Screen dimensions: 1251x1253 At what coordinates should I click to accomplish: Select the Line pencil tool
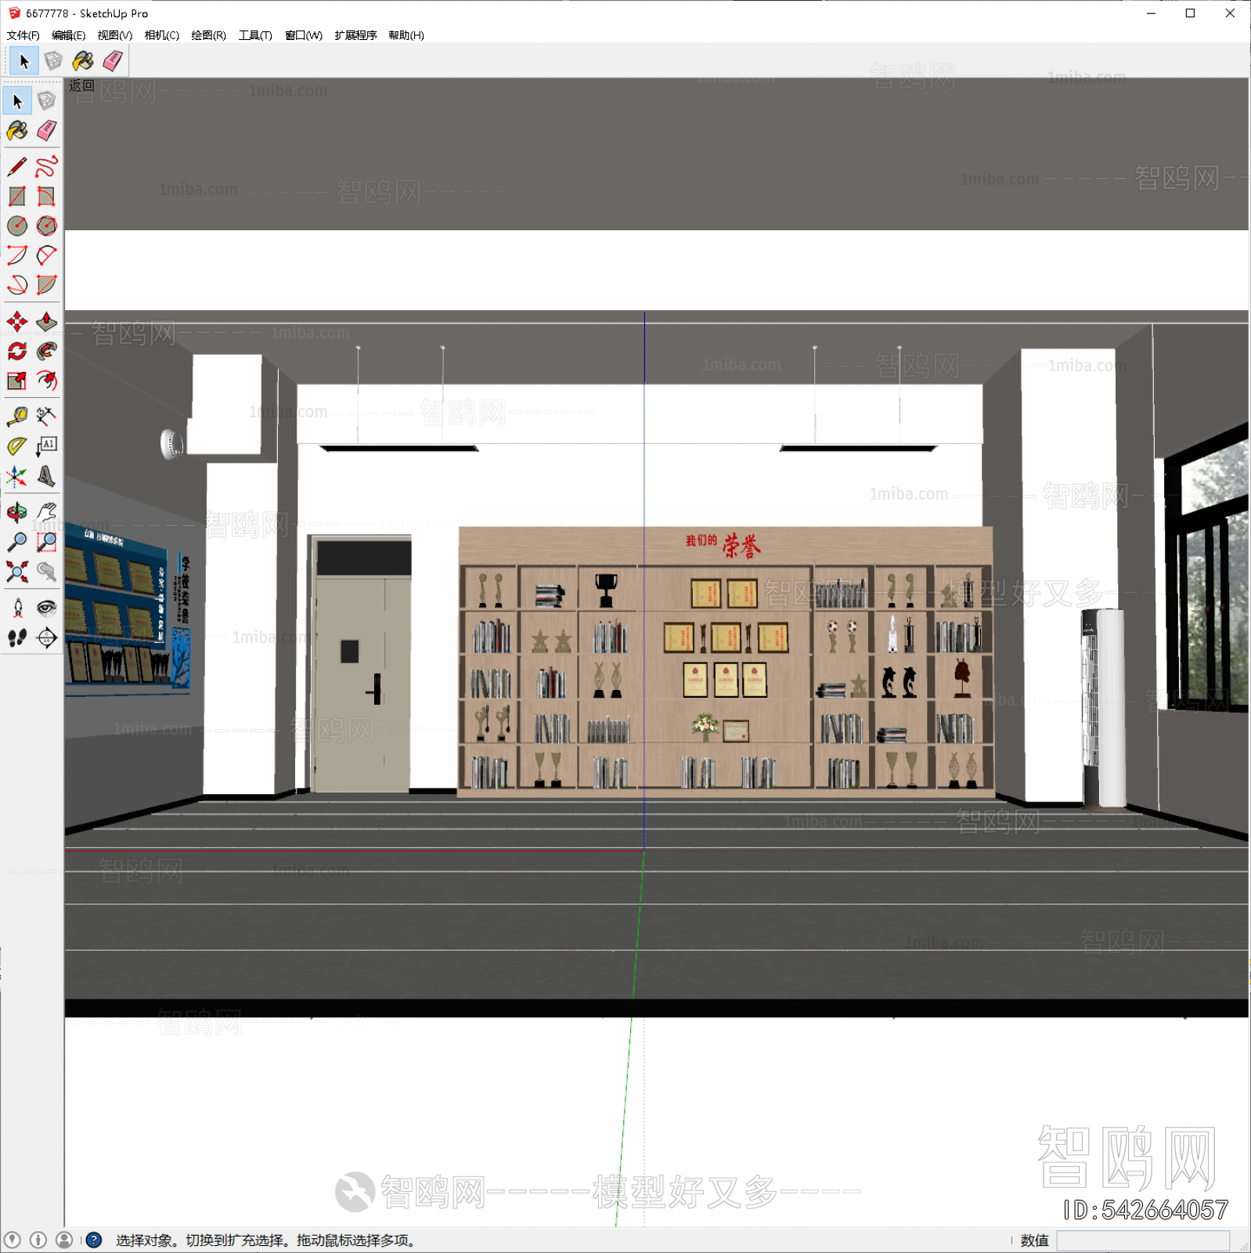(x=17, y=167)
